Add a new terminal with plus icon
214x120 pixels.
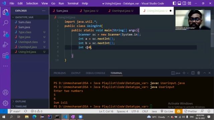click(x=184, y=73)
